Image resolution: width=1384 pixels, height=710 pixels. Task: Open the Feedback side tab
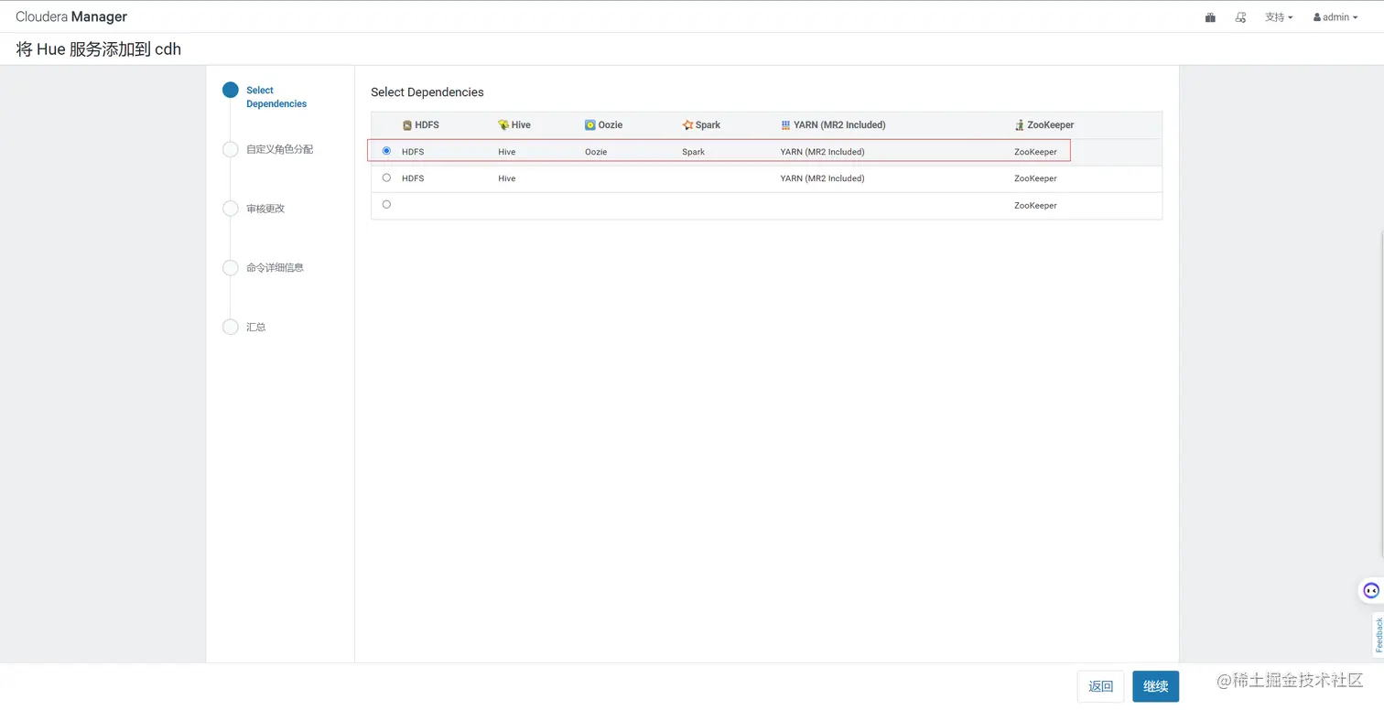point(1378,635)
